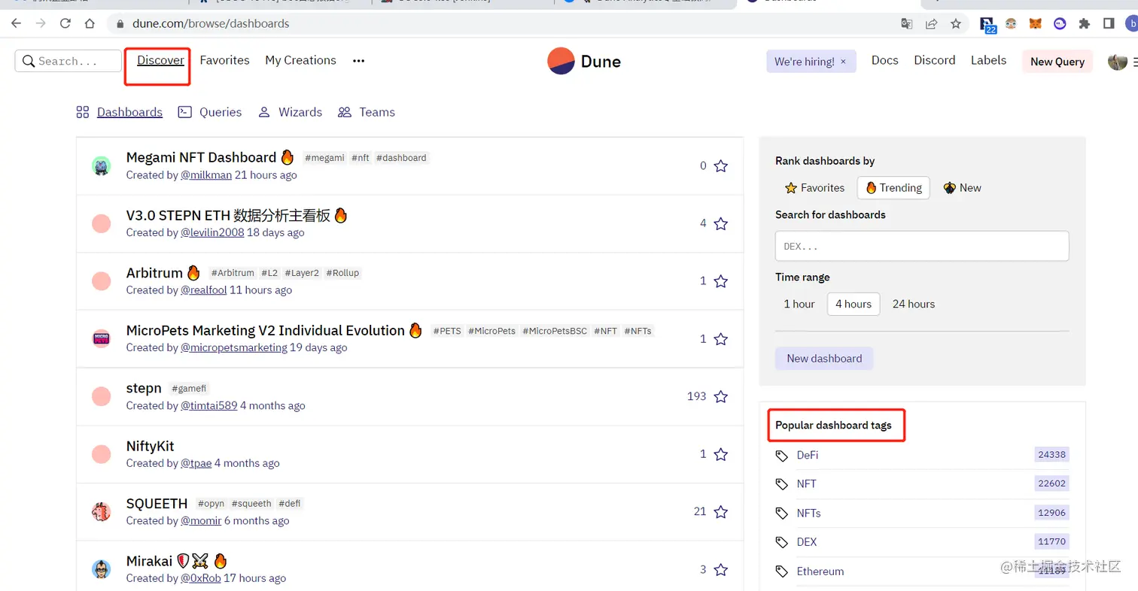Viewport: 1138px width, 591px height.
Task: Click the Search for dashboards input
Action: click(922, 246)
